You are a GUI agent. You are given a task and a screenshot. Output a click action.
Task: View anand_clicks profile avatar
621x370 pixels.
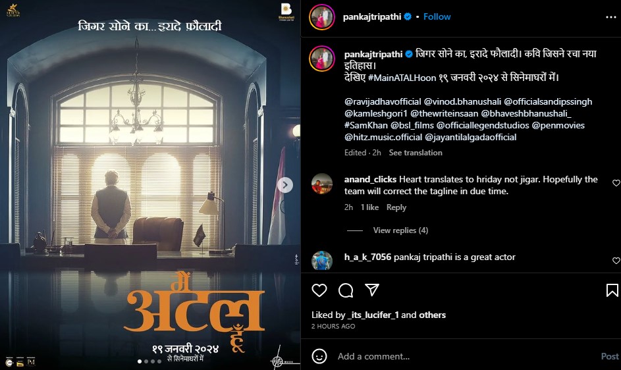click(321, 184)
